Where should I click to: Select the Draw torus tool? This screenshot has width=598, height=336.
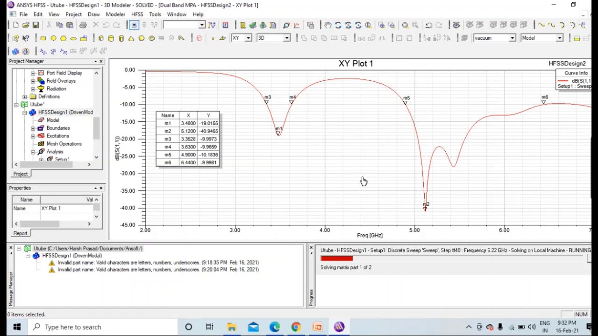tap(151, 38)
